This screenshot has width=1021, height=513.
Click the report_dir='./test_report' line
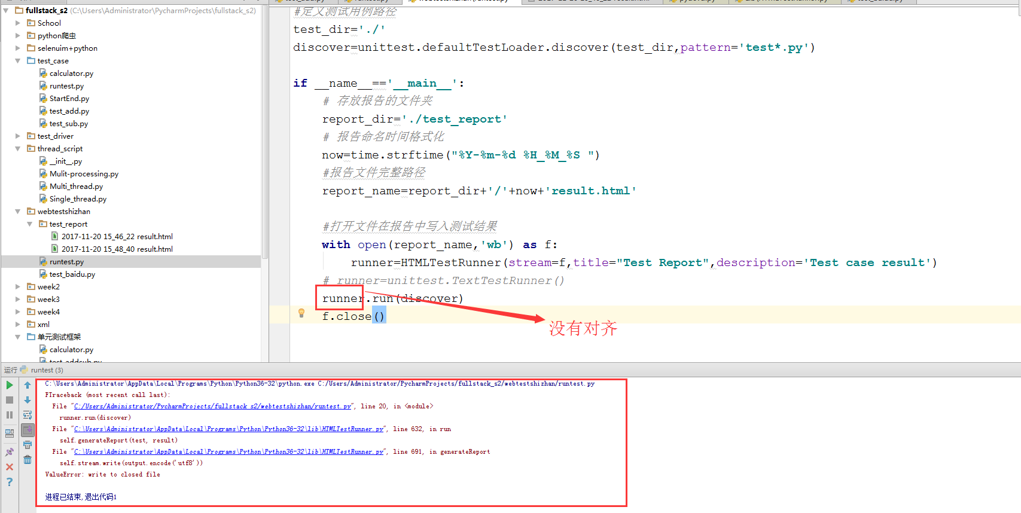click(415, 119)
